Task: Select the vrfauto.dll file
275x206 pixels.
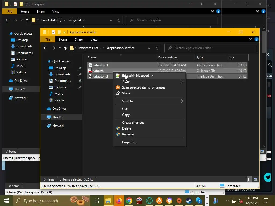Action: point(101,65)
